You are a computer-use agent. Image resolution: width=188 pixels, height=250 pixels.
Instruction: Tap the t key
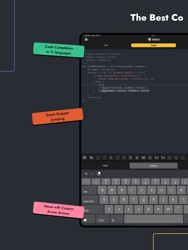click(x=142, y=190)
